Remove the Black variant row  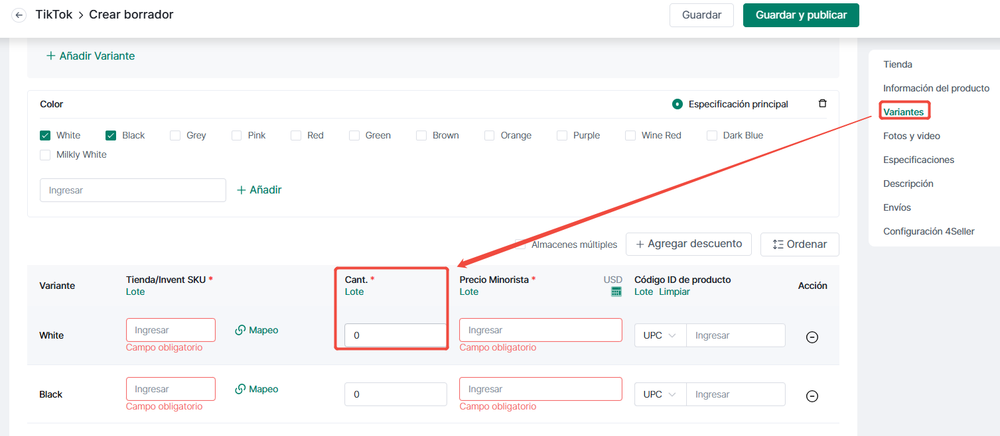pyautogui.click(x=812, y=396)
